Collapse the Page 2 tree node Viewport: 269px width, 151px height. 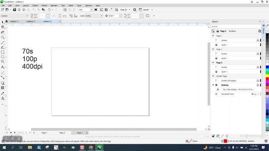click(x=213, y=49)
